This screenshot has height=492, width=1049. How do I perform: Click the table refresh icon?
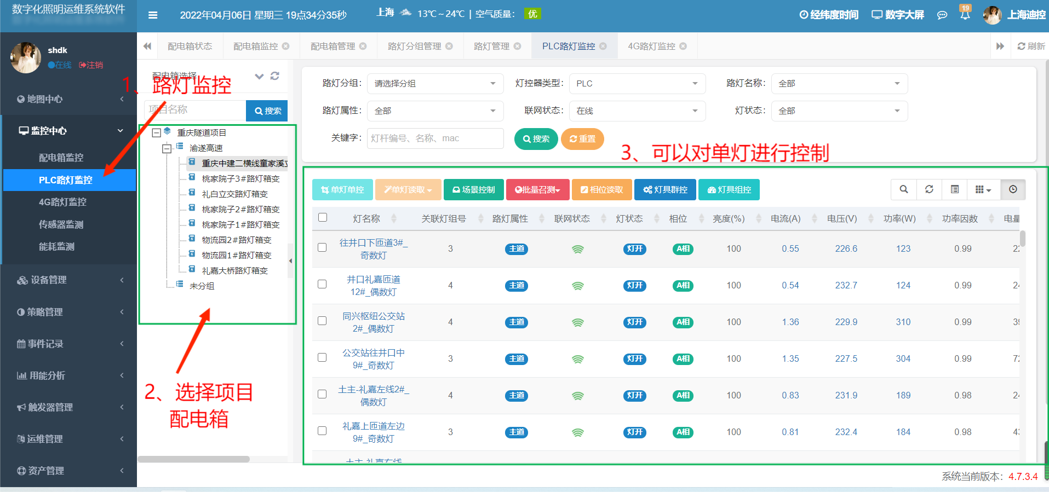[929, 189]
